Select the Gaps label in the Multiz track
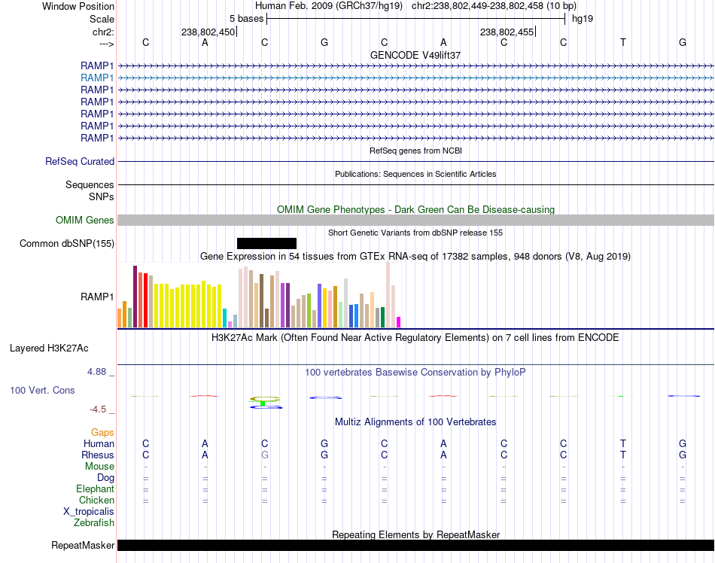 [x=102, y=432]
